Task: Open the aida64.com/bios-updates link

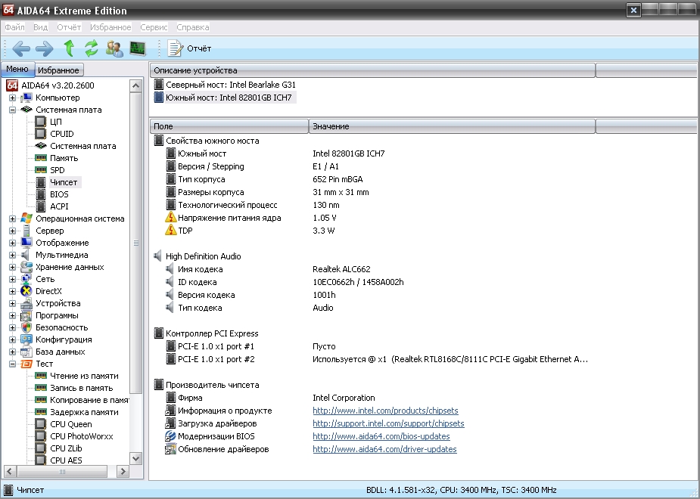Action: 381,436
